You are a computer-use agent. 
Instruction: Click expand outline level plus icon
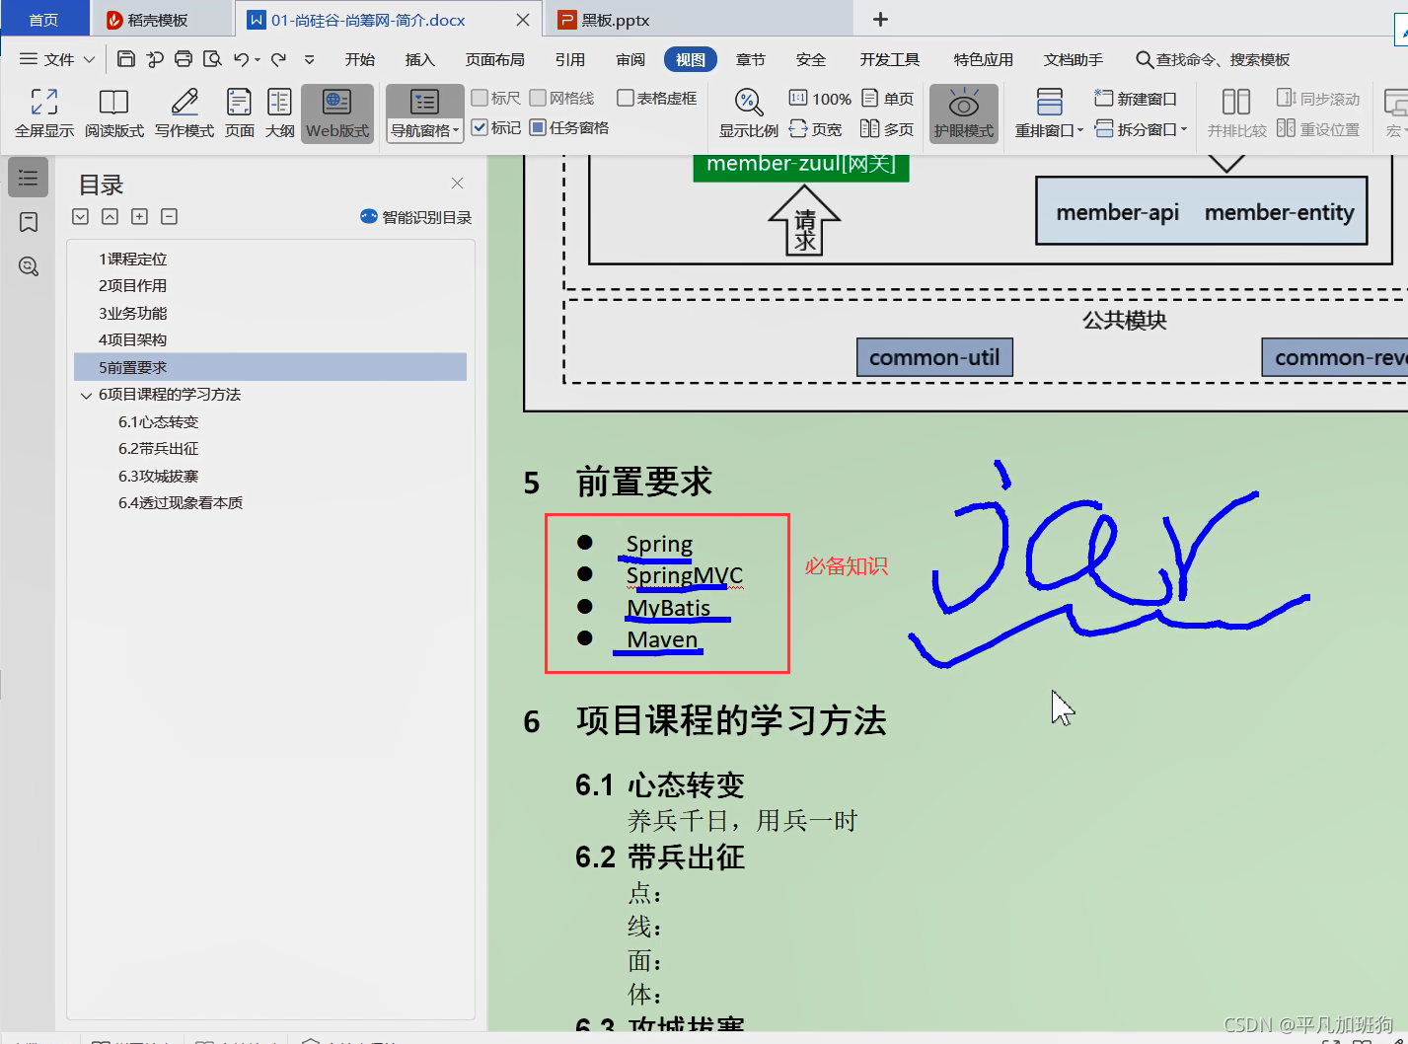point(140,217)
